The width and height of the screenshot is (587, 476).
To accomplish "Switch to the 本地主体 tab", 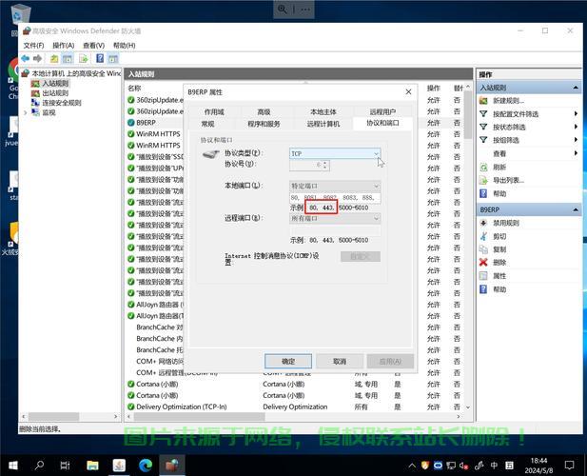I will click(x=323, y=111).
